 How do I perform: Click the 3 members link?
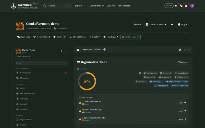pyautogui.click(x=61, y=28)
